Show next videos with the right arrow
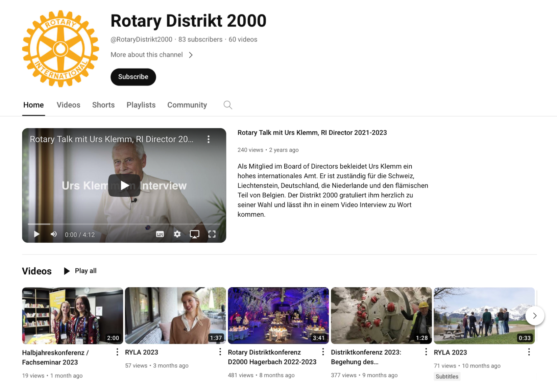The image size is (557, 388). pyautogui.click(x=535, y=316)
